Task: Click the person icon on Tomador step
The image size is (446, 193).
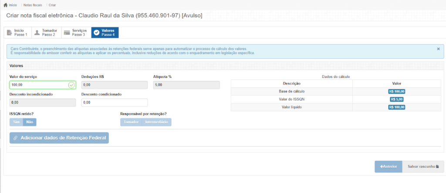Action: click(37, 33)
